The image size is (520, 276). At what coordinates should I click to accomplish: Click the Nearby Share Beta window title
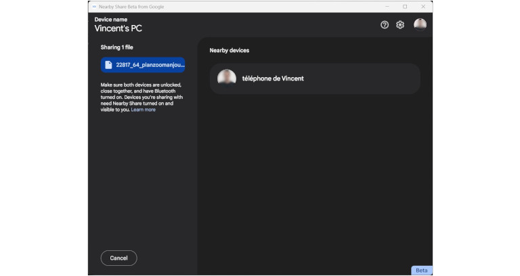(131, 7)
